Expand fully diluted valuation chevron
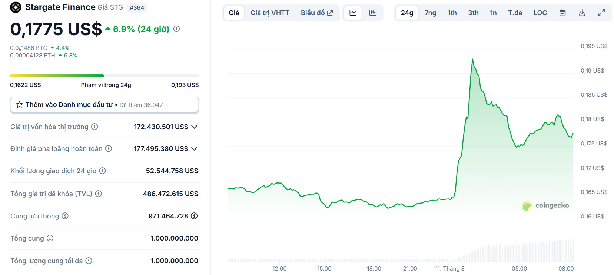 (x=194, y=149)
